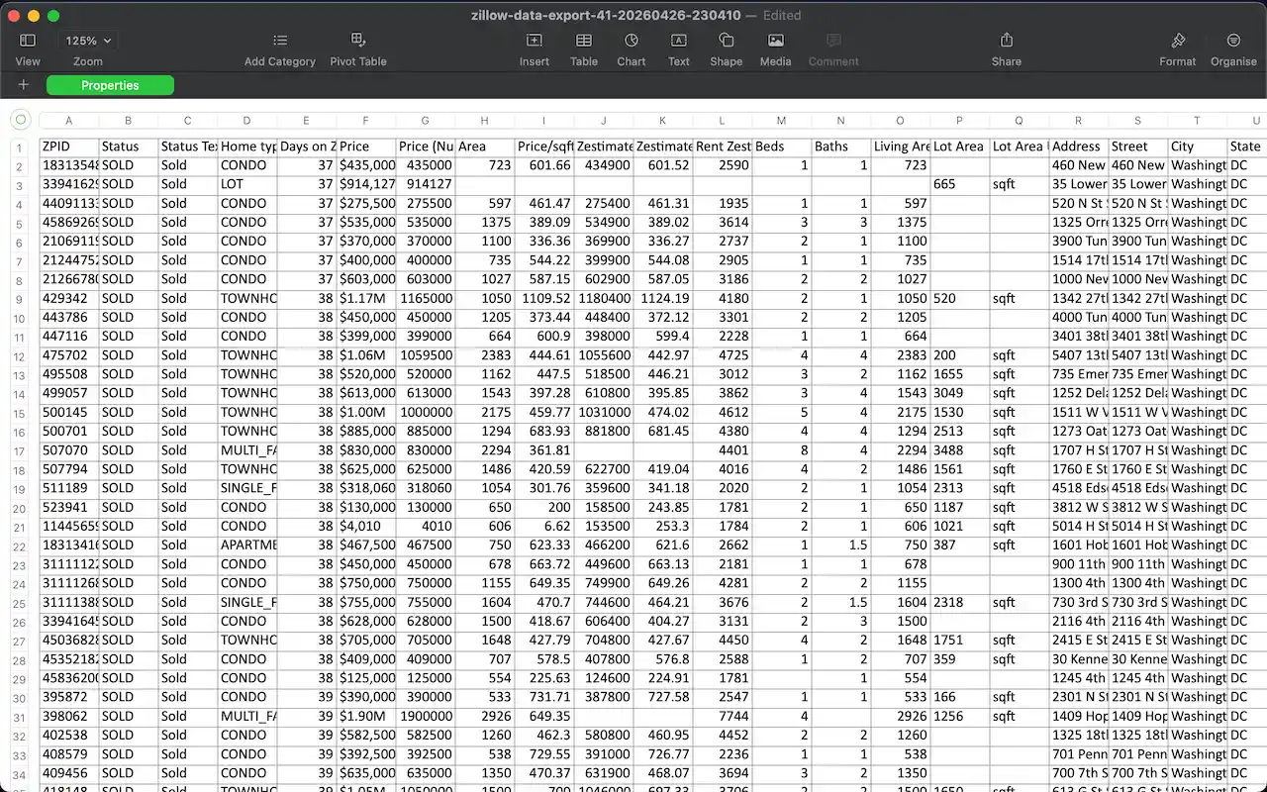Add a new sheet with plus button
This screenshot has width=1267, height=792.
tap(23, 85)
